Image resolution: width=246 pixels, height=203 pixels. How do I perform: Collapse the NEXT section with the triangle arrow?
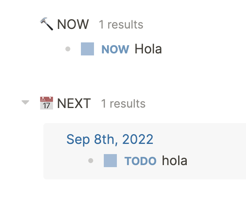tap(25, 102)
